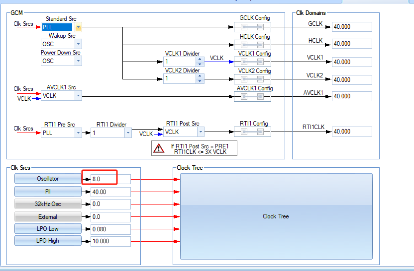Click the HCLK frequency field
The image size is (414, 271).
[x=352, y=44]
